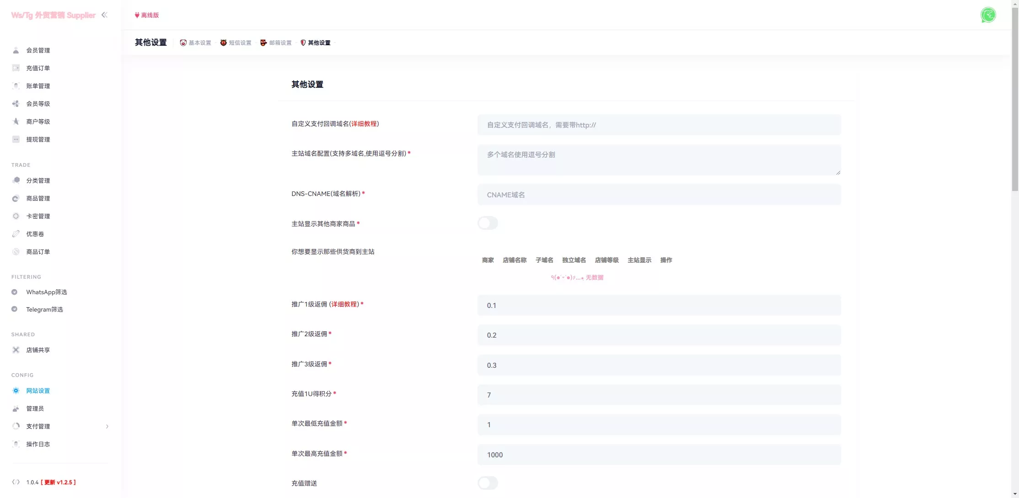Expand the 支付管理 submenu arrow
Screen dimensions: 1019x498
107,426
